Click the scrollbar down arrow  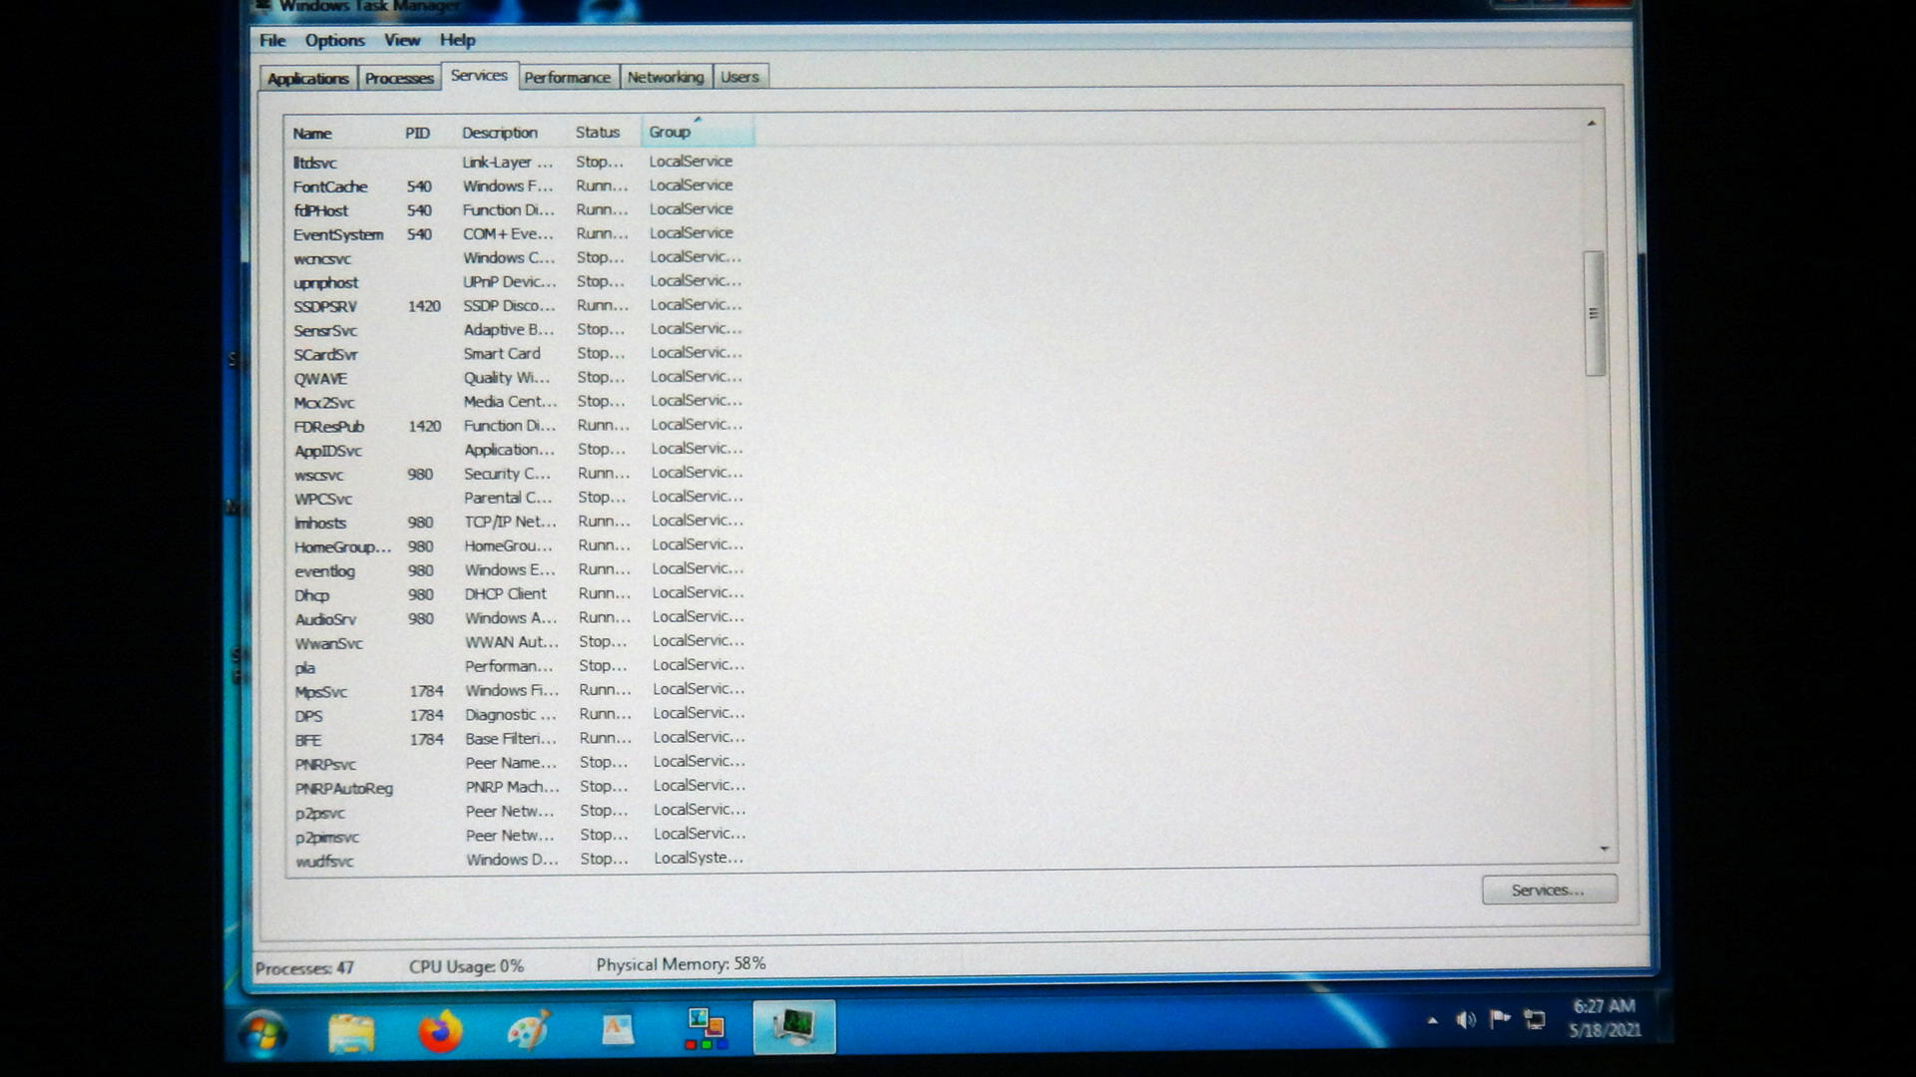click(x=1605, y=850)
